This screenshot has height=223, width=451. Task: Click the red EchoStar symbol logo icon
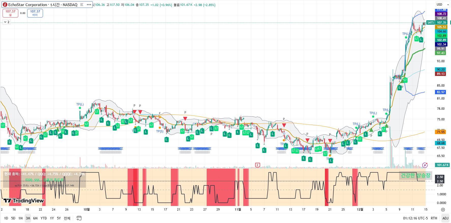pyautogui.click(x=5, y=5)
